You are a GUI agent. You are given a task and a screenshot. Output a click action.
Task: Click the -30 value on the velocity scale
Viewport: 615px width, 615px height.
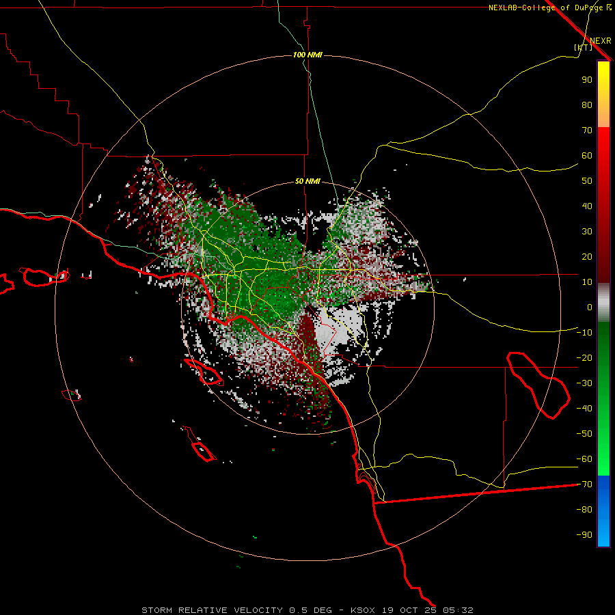click(584, 383)
